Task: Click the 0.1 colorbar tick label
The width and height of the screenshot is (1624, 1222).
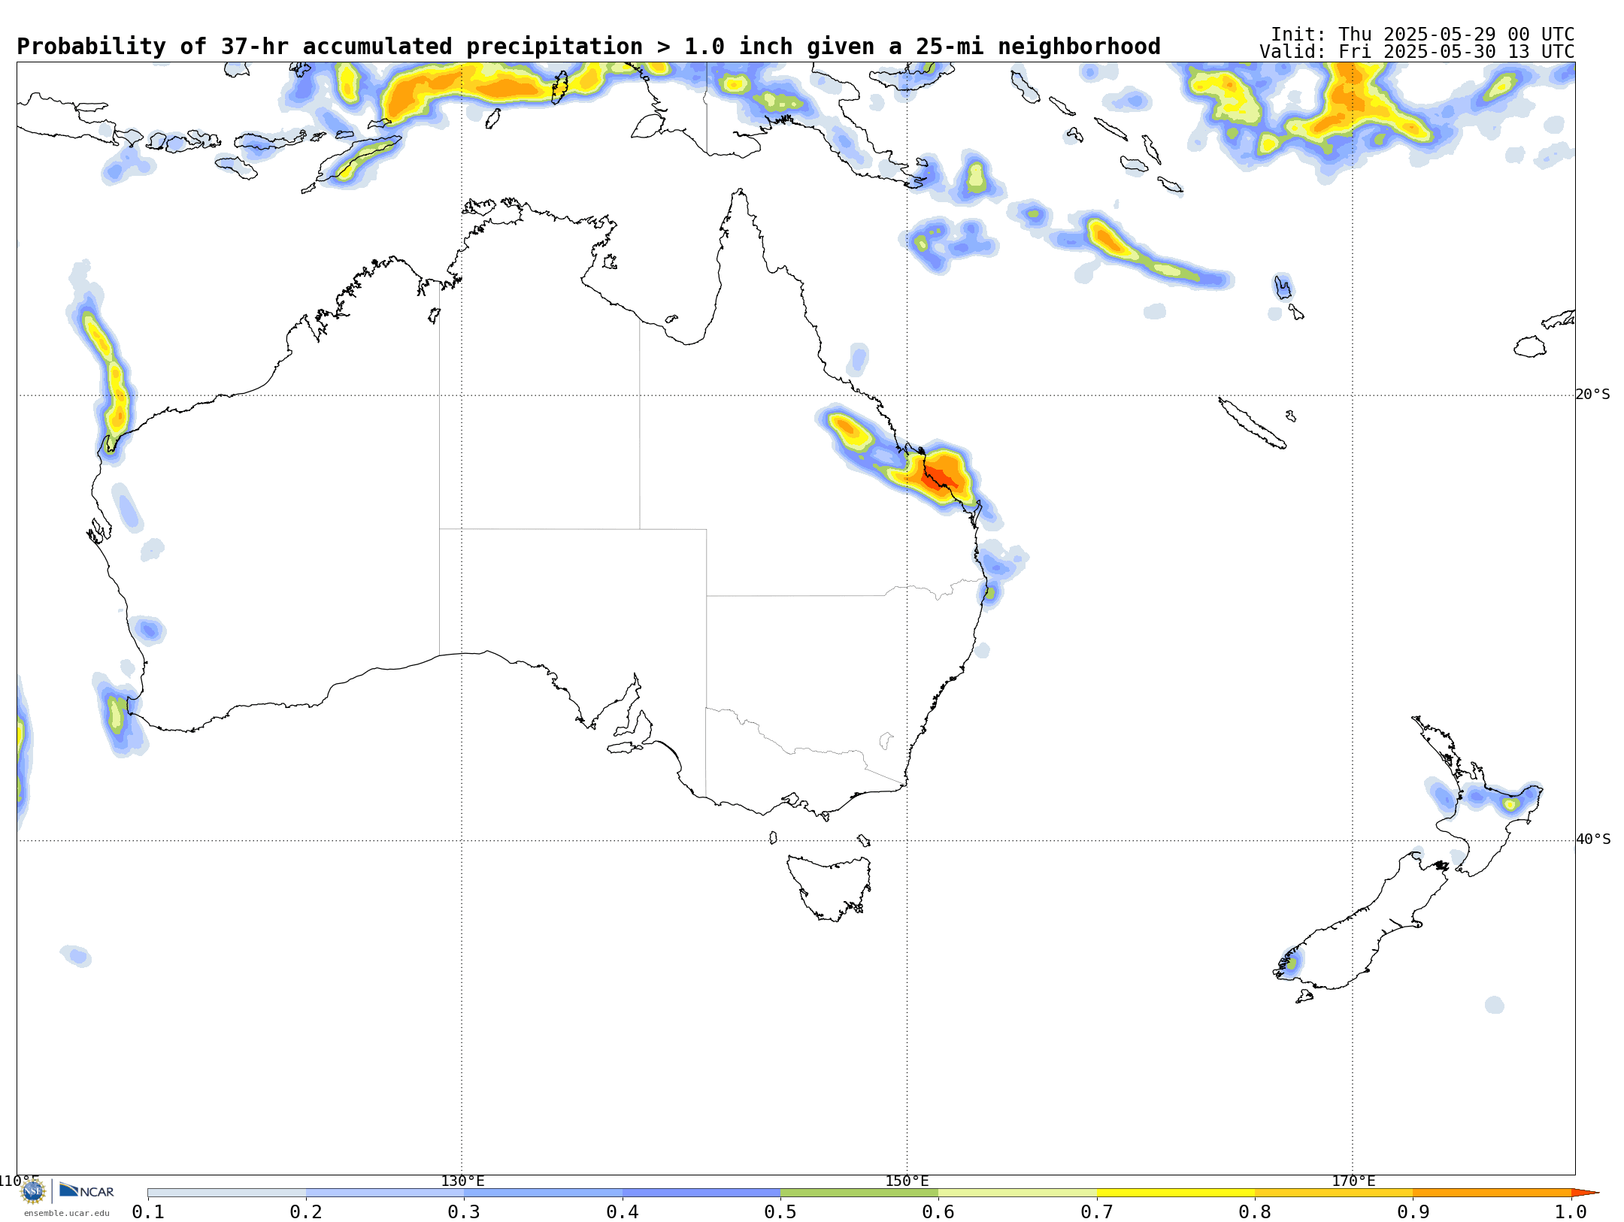Action: (148, 1211)
